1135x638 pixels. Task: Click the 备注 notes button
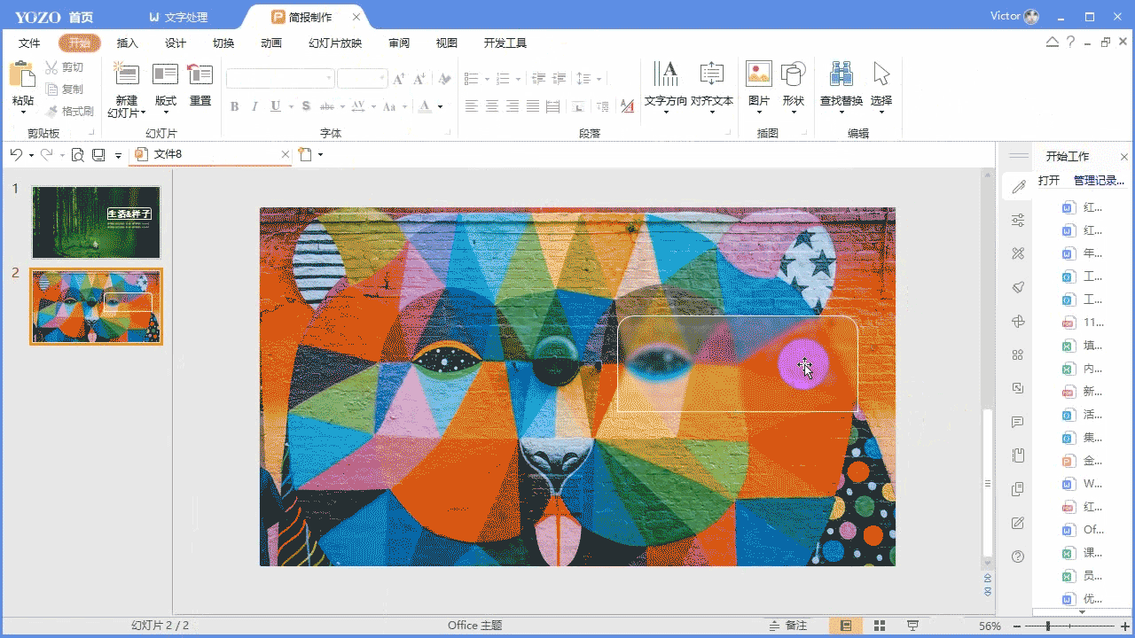click(788, 626)
